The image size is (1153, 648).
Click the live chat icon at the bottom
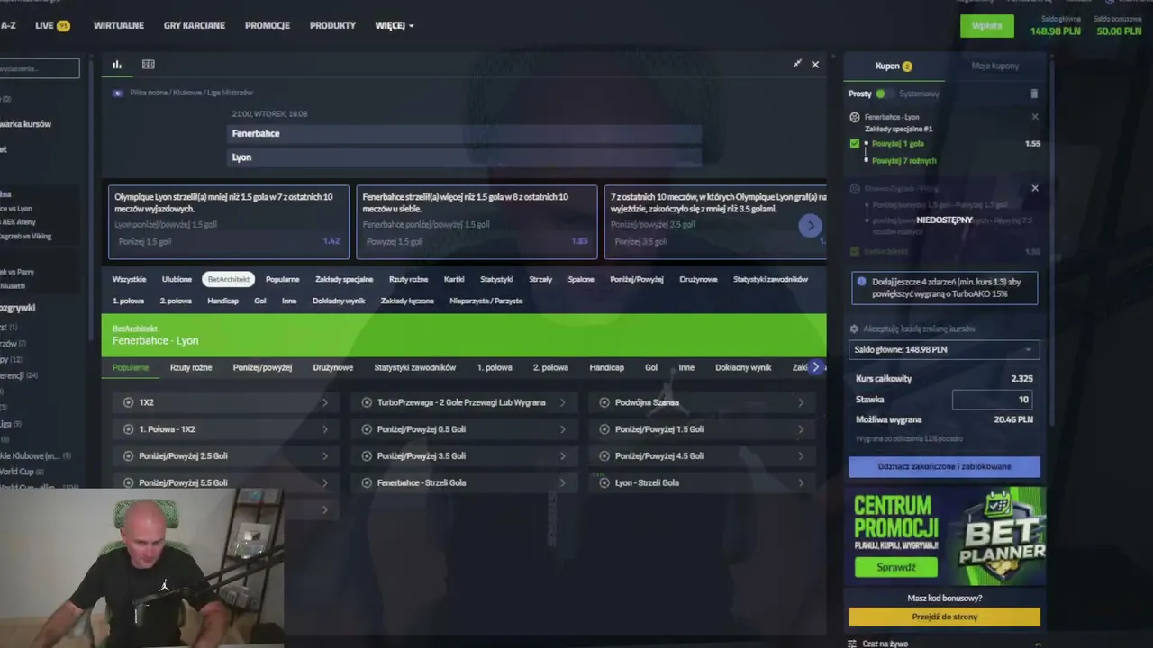(852, 643)
